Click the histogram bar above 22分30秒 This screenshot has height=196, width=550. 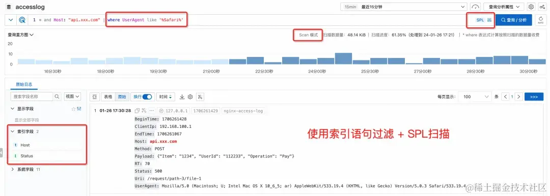pyautogui.click(x=255, y=60)
